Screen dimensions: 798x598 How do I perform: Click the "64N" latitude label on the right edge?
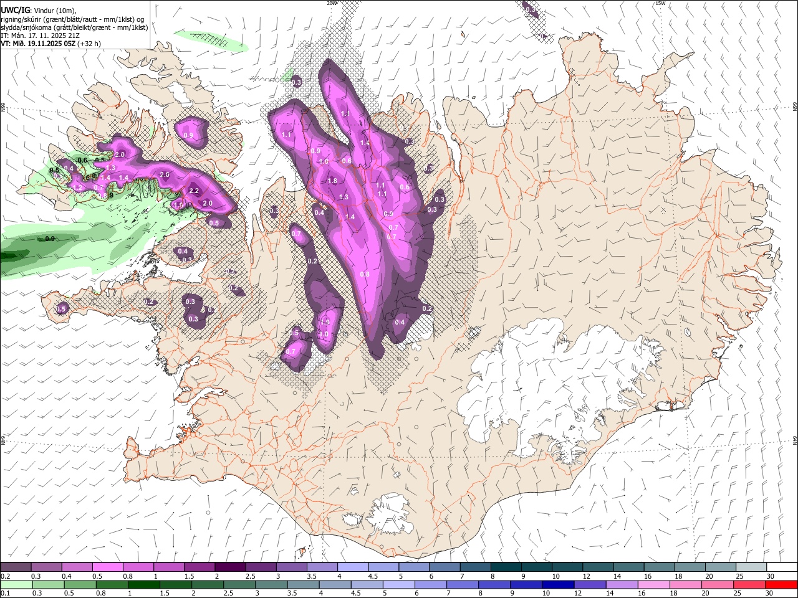point(795,440)
